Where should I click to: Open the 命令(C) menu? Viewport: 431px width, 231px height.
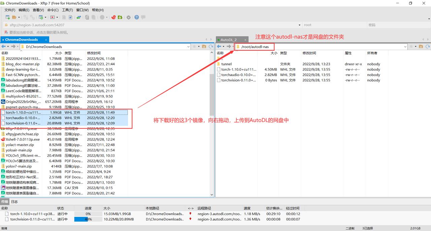pos(53,10)
